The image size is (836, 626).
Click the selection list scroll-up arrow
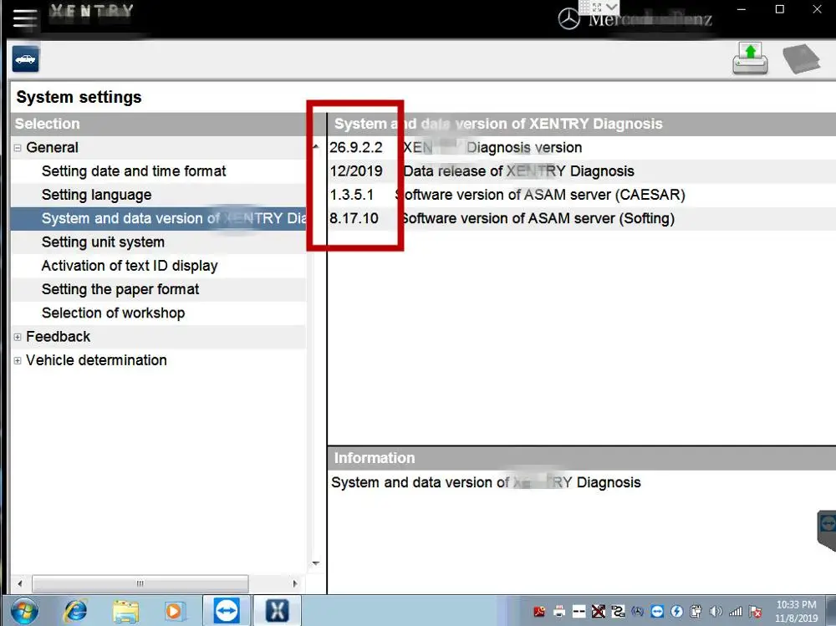[x=316, y=146]
